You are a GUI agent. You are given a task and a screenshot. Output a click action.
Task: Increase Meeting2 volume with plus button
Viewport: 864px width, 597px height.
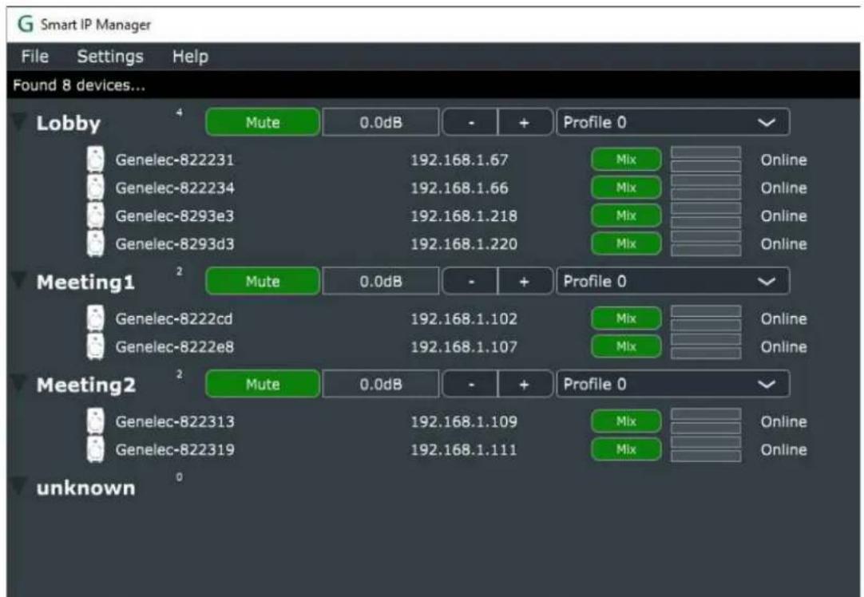pyautogui.click(x=525, y=384)
